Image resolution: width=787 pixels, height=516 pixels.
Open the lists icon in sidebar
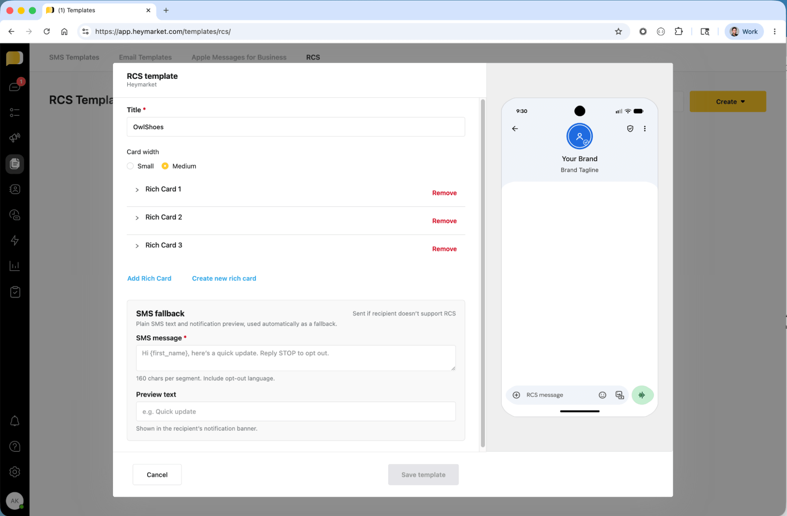click(x=15, y=113)
